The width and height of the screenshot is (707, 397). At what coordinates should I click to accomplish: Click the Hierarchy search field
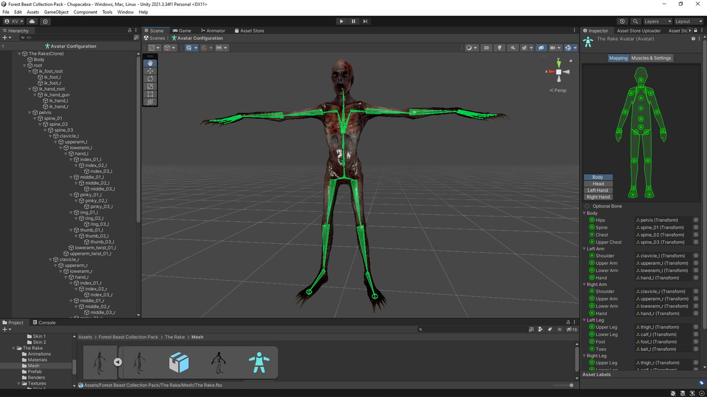click(75, 38)
